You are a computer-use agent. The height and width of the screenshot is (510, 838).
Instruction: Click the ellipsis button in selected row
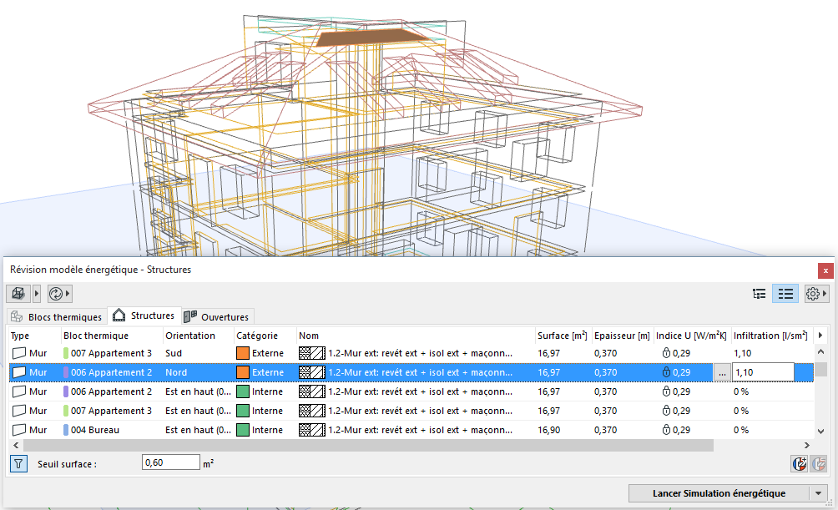pyautogui.click(x=721, y=373)
